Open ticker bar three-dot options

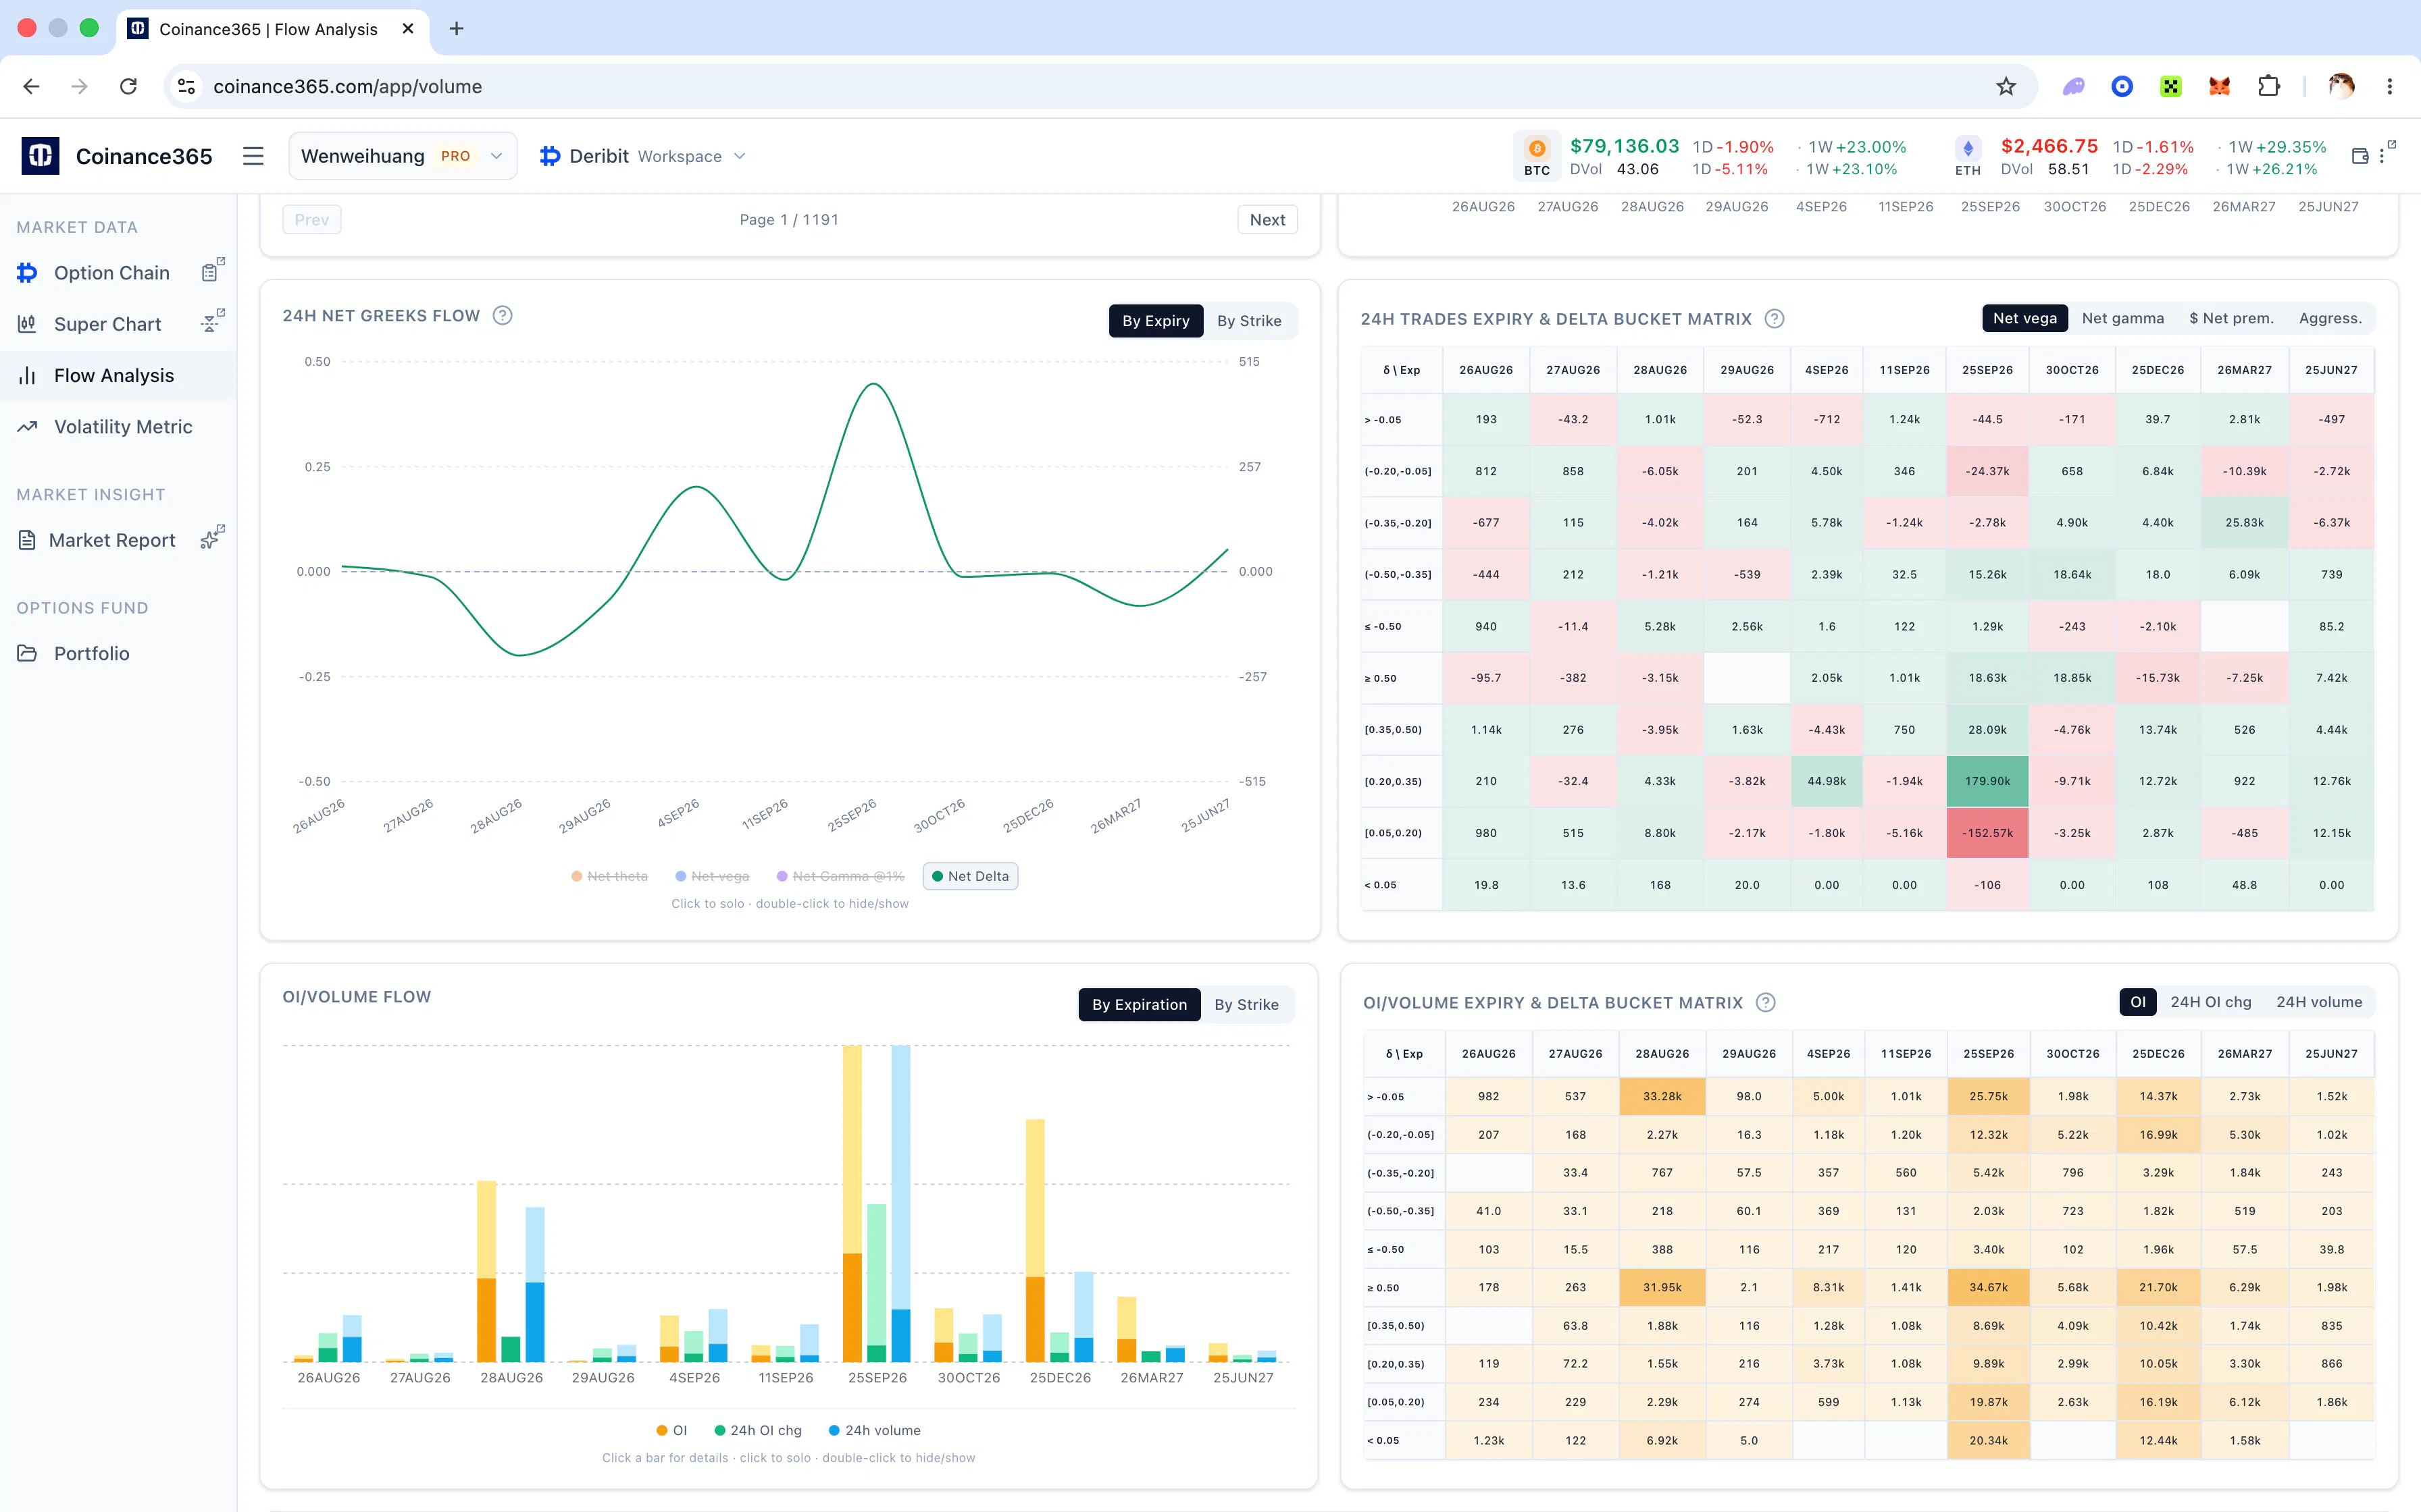(x=2381, y=156)
